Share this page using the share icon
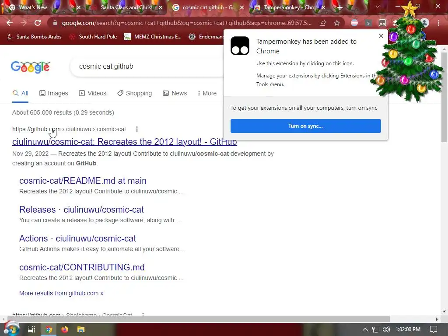 click(x=323, y=23)
